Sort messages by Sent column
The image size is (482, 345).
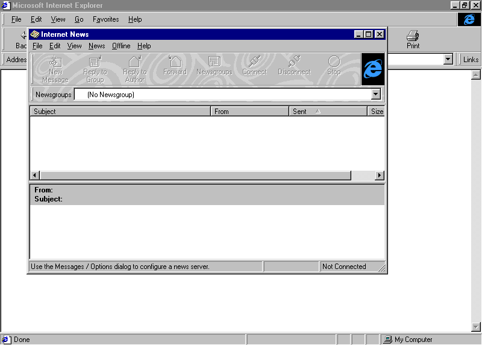pyautogui.click(x=328, y=112)
